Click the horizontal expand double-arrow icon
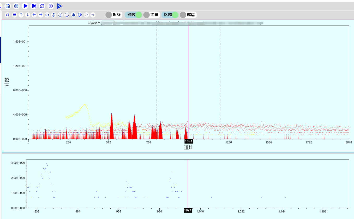Viewport: 354px width, 219px height. (47, 15)
